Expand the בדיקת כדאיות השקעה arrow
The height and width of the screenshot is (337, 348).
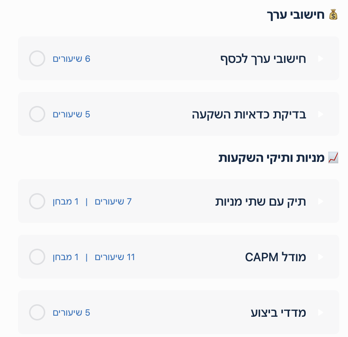click(320, 114)
